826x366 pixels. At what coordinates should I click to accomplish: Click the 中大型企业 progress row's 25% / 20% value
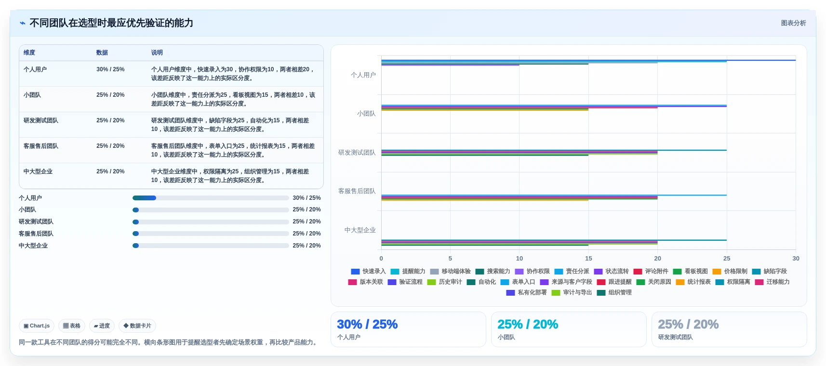306,246
